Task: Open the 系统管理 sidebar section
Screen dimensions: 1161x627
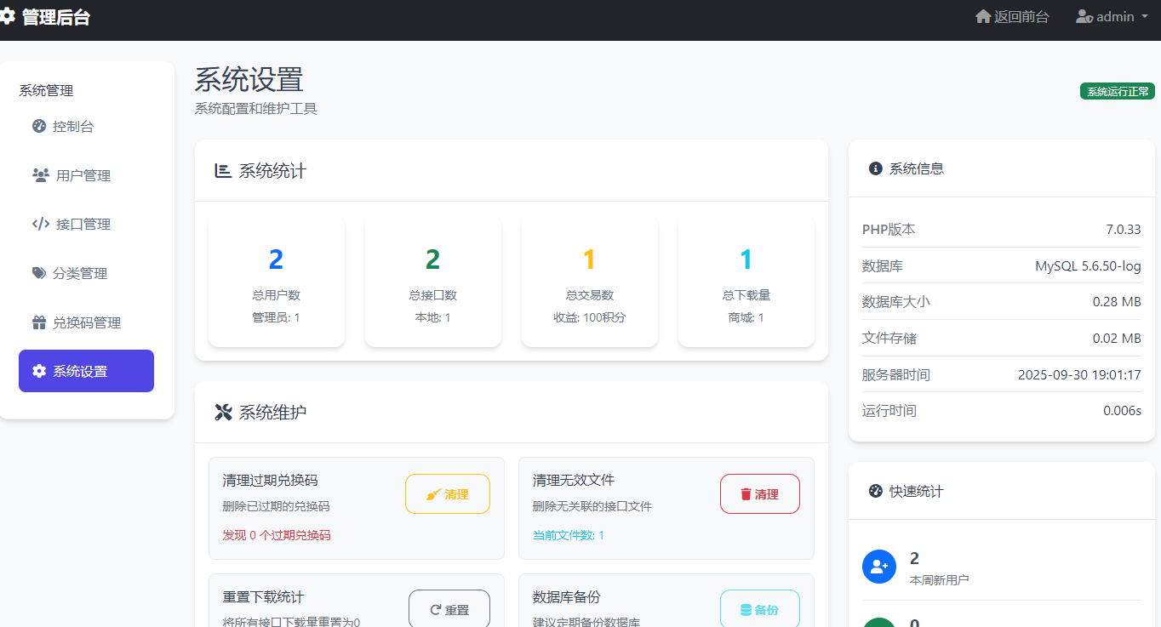Action: pyautogui.click(x=45, y=90)
